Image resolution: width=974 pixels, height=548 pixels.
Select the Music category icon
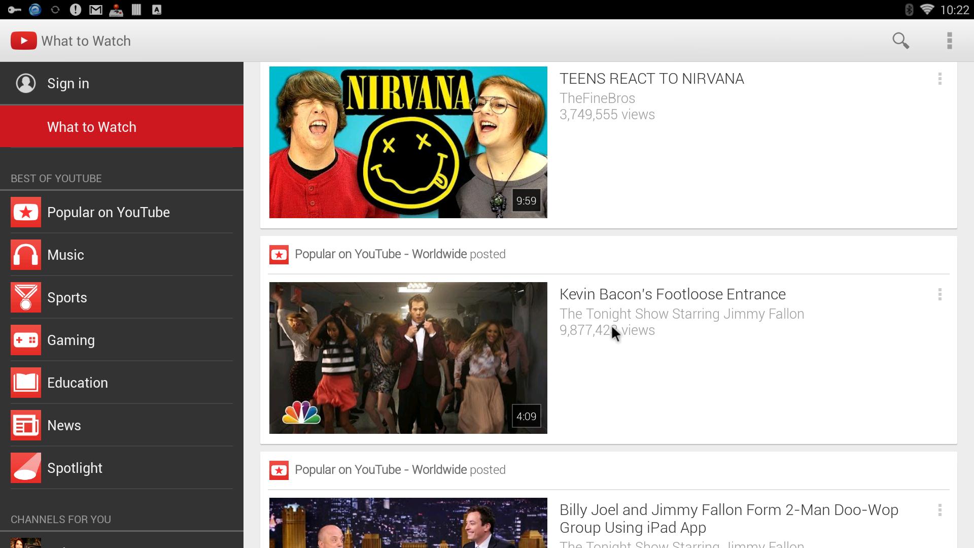coord(25,254)
